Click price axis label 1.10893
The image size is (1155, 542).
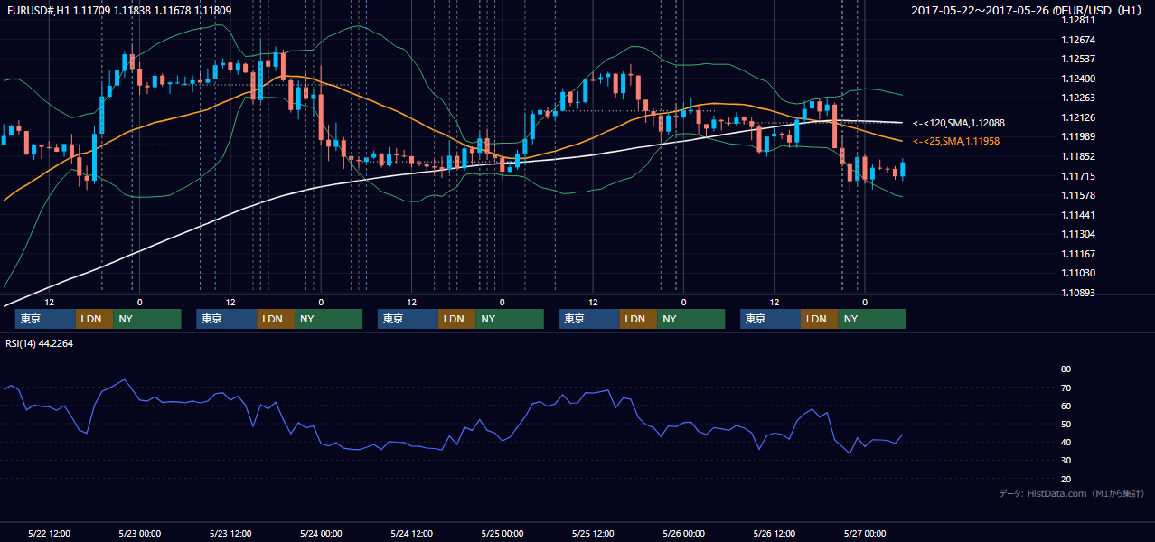tap(1078, 293)
